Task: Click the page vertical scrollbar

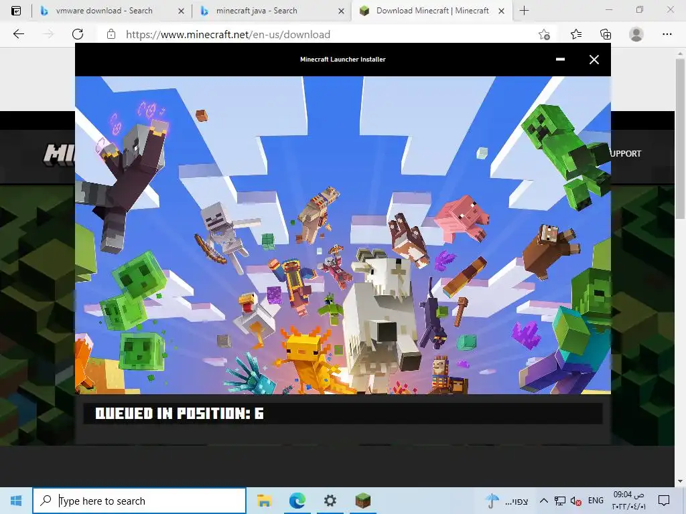Action: (680, 139)
